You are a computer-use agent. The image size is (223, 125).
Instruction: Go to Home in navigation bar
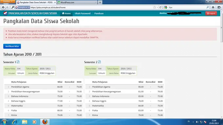coord(66,13)
